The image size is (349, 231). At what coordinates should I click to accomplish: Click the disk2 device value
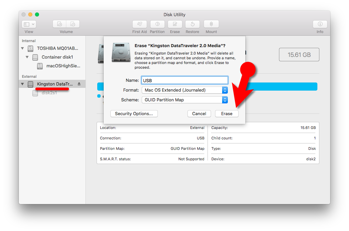[311, 159]
